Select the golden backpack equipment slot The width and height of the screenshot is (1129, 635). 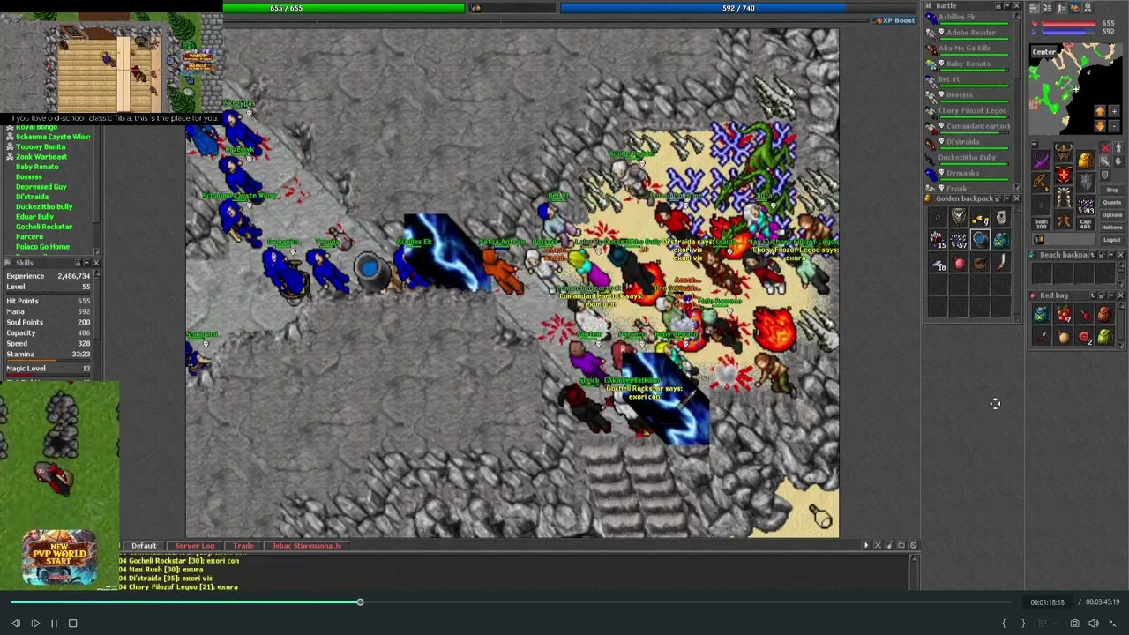1086,160
